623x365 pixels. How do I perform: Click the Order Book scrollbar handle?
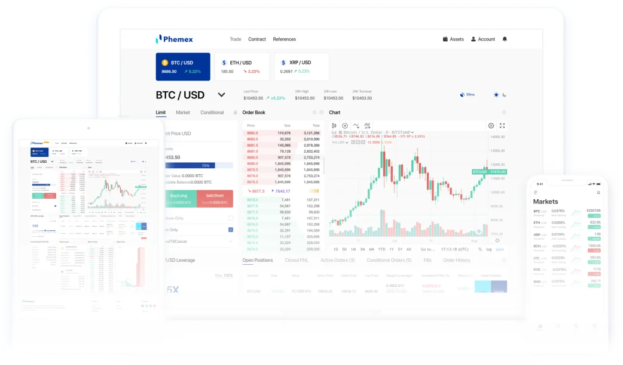[323, 166]
